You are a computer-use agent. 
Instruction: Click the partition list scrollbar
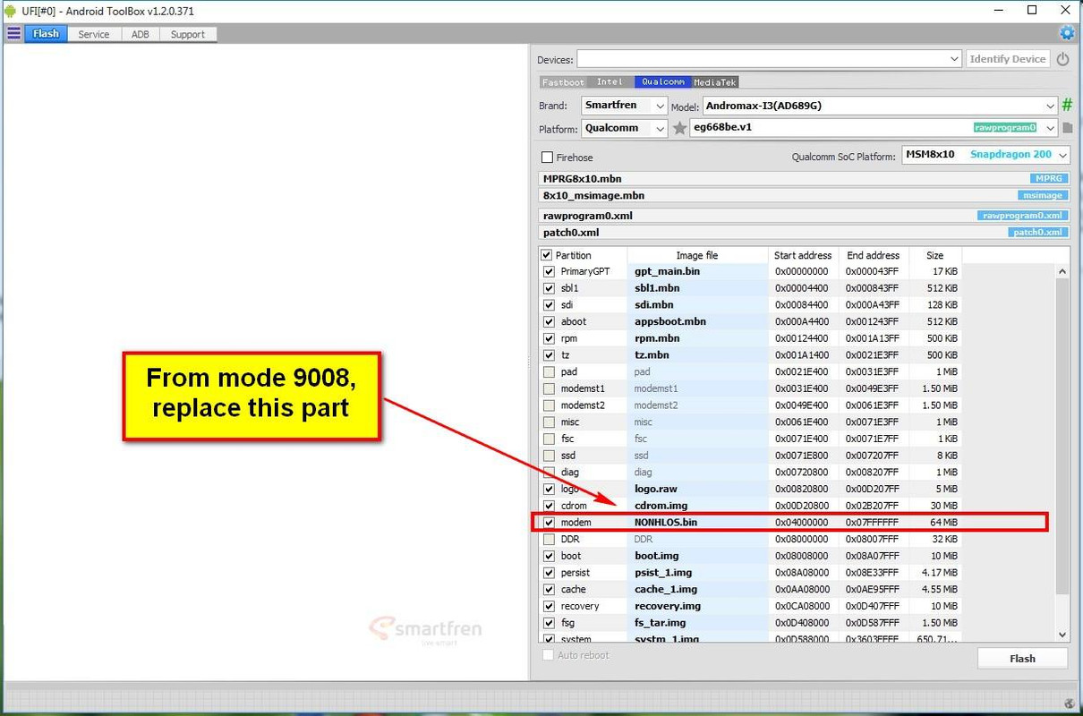pos(1062,436)
